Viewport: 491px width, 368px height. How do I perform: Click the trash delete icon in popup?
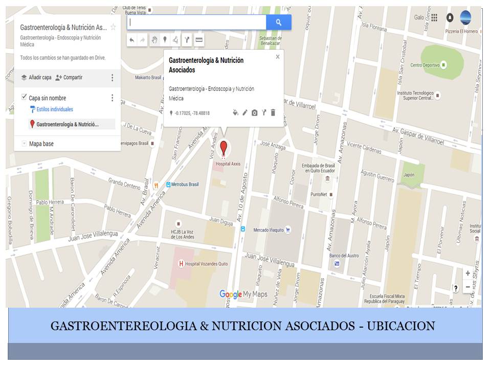pos(273,112)
